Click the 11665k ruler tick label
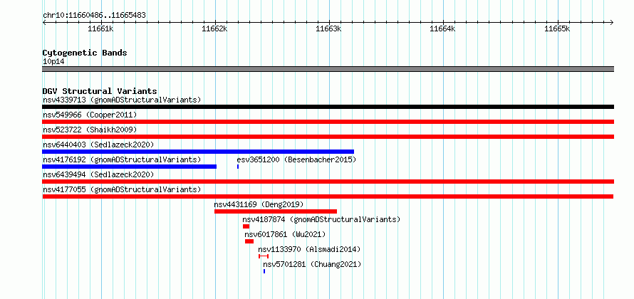634x299 pixels. point(557,28)
